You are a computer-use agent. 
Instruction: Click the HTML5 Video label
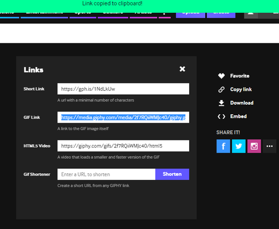click(x=37, y=146)
